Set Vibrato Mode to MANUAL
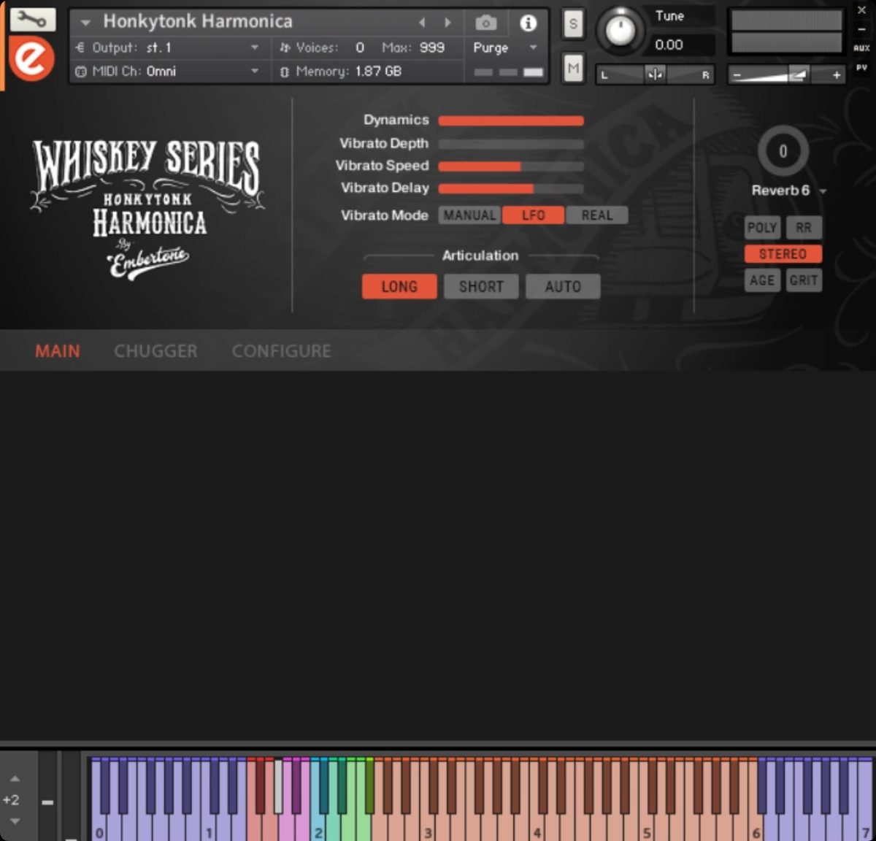This screenshot has width=876, height=841. [x=469, y=215]
